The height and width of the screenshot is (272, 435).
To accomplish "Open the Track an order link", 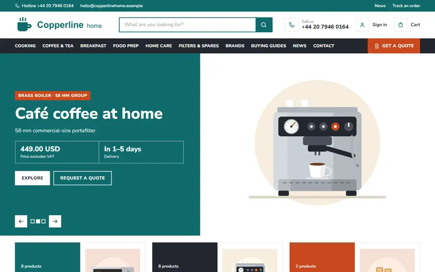I will tap(406, 5).
